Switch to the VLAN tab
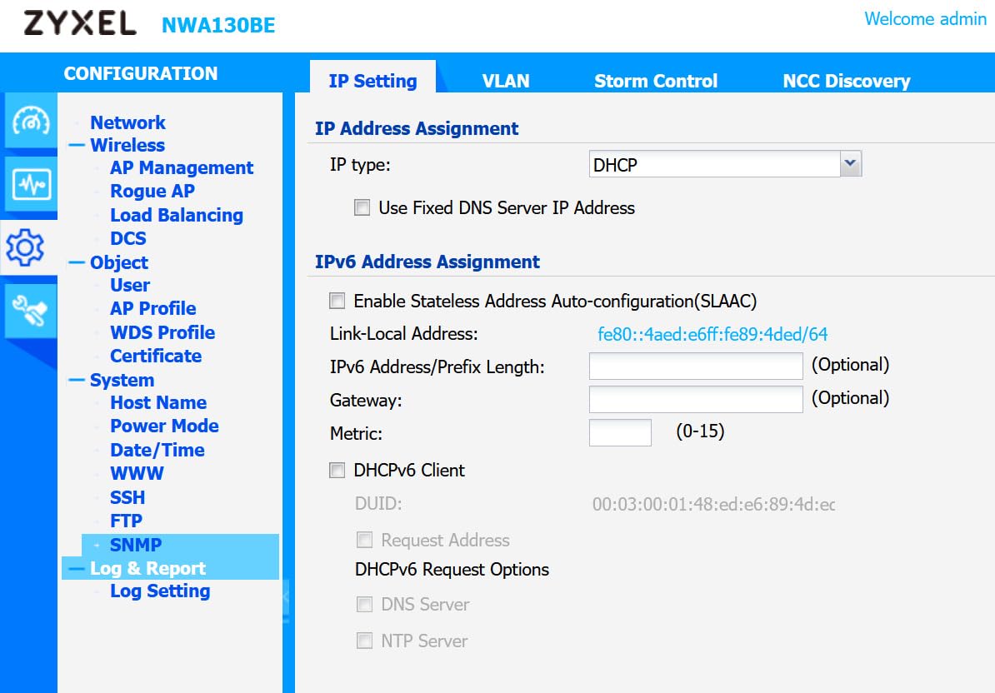Viewport: 995px width, 693px height. click(506, 80)
